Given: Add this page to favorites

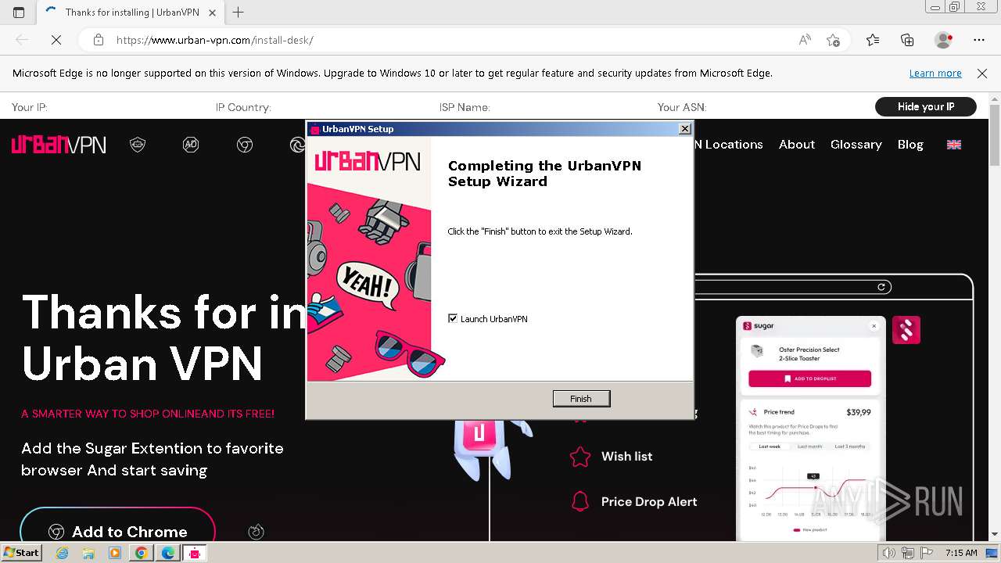Looking at the screenshot, I should coord(834,40).
